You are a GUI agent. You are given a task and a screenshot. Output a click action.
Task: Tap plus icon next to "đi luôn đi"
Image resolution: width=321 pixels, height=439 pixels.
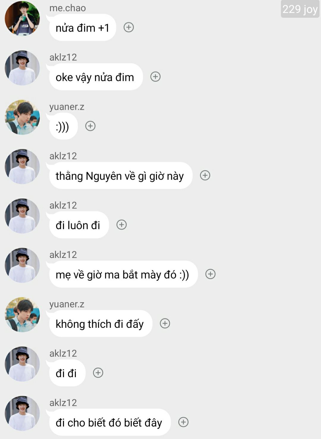122,225
